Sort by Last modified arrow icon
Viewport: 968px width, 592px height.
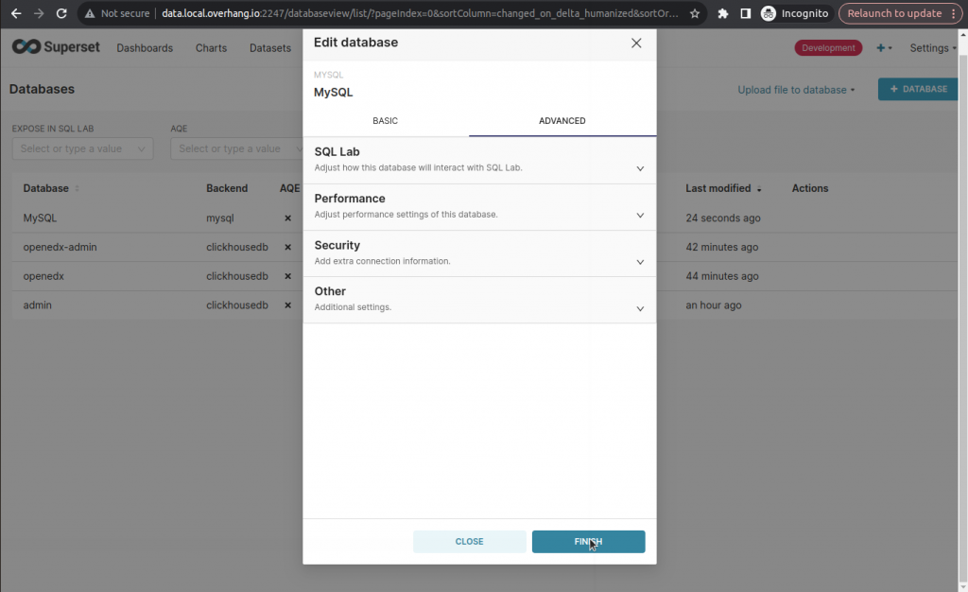pyautogui.click(x=759, y=189)
